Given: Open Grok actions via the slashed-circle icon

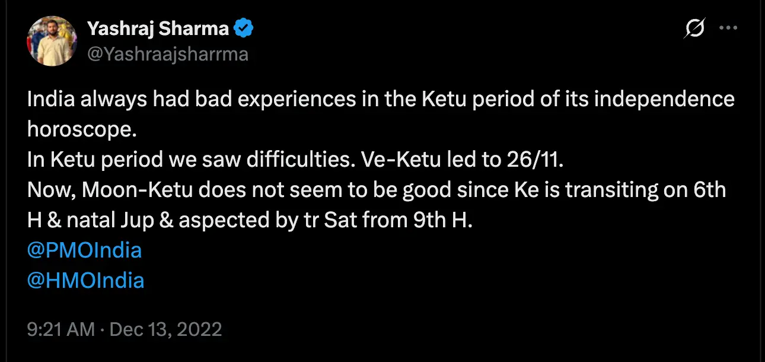Looking at the screenshot, I should (x=694, y=28).
